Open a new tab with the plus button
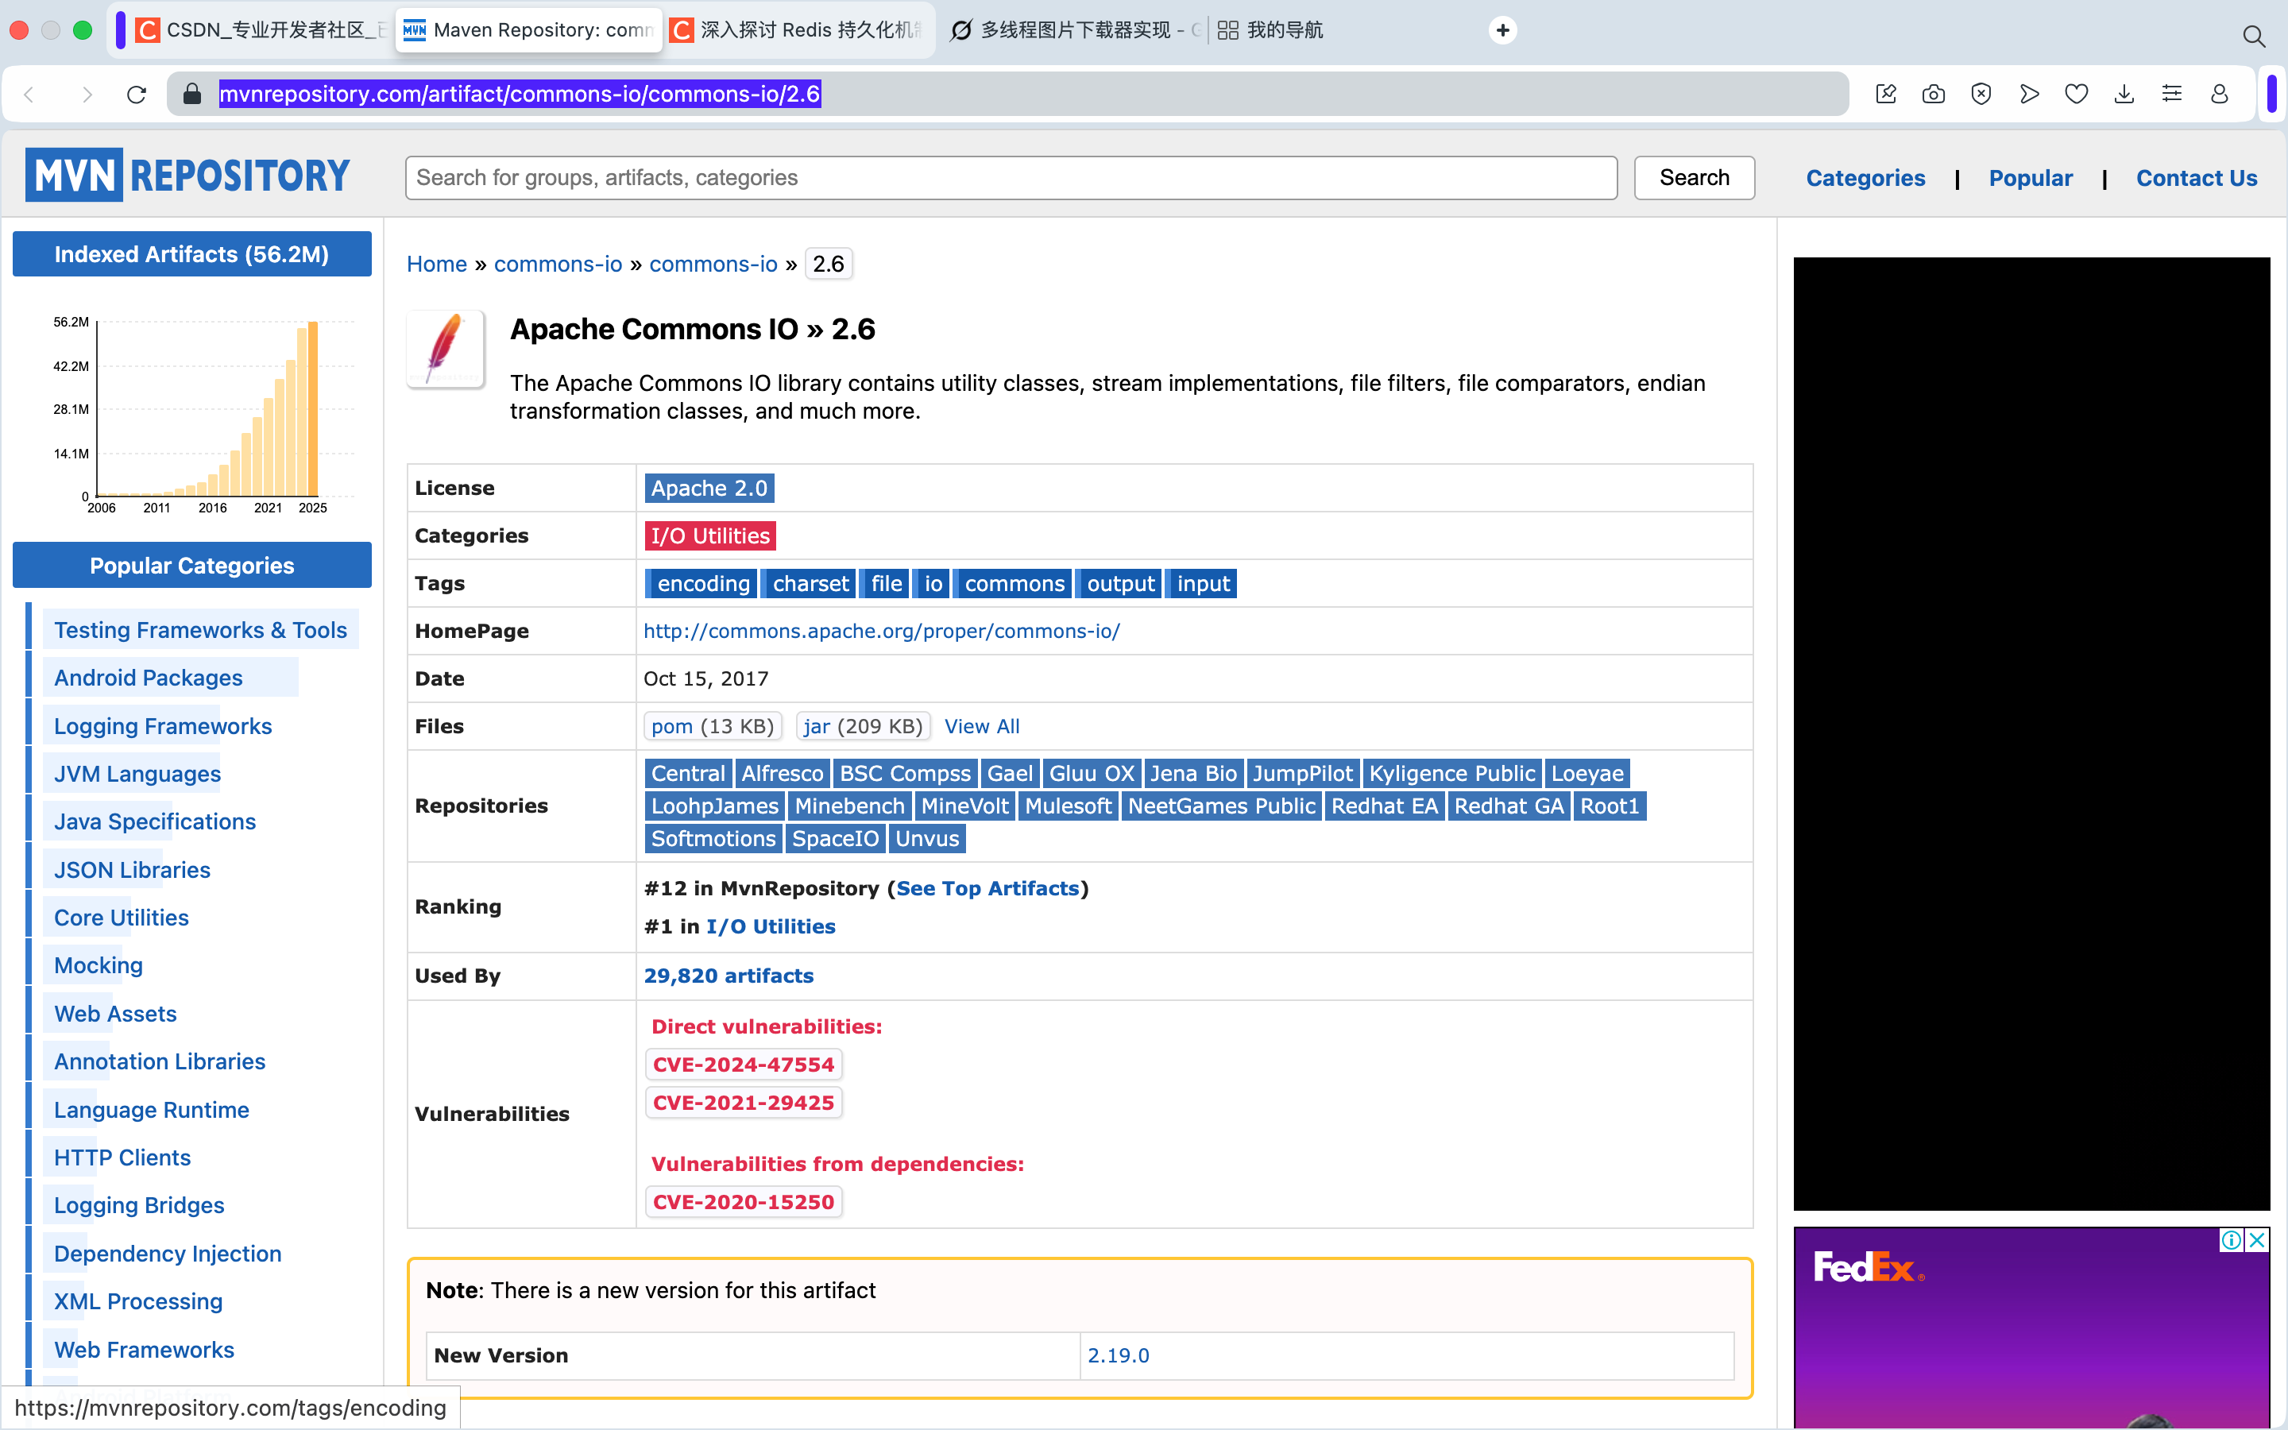Screen dimensions: 2288x1430 pyautogui.click(x=1502, y=30)
